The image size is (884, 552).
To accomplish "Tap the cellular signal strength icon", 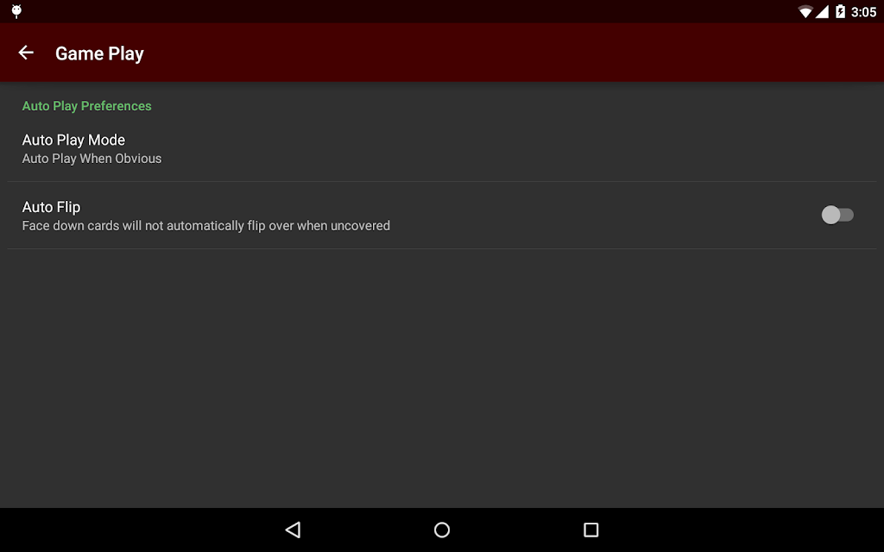I will tap(822, 11).
